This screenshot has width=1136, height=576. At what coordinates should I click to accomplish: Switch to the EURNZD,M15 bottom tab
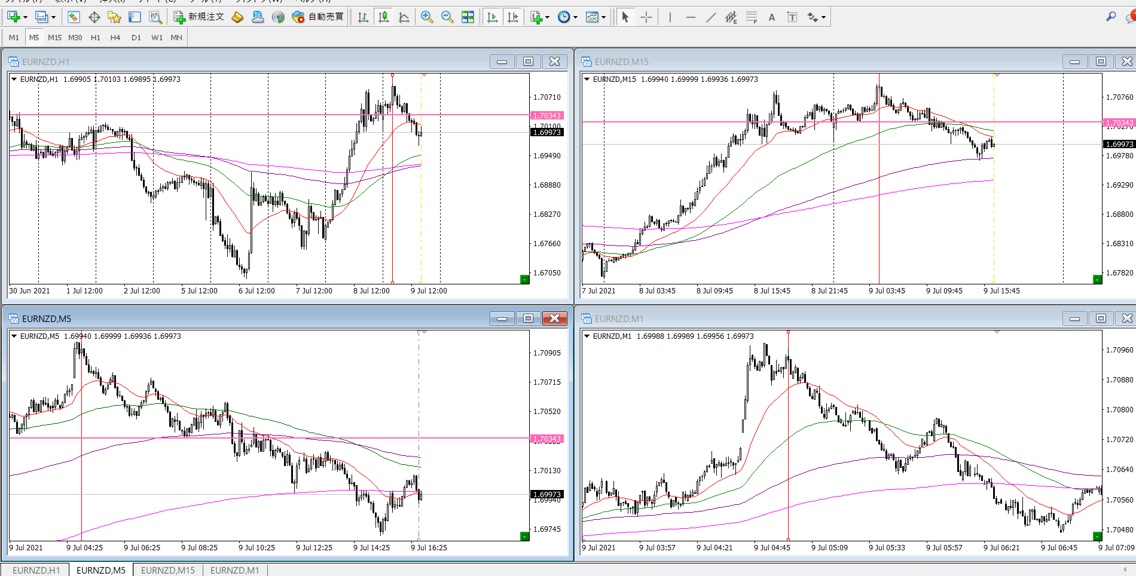(168, 570)
